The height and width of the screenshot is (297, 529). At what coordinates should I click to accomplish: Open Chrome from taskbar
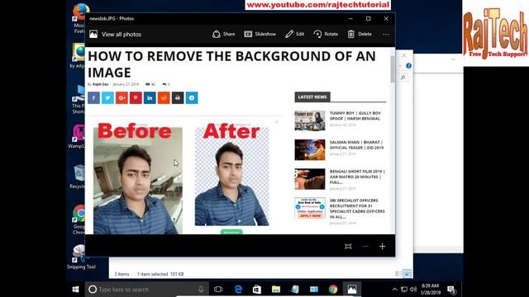click(333, 290)
